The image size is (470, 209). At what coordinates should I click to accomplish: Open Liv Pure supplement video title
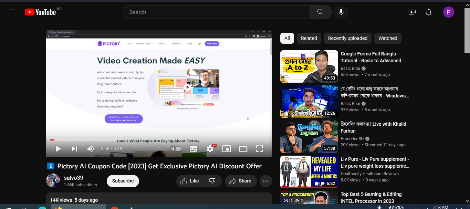[375, 163]
